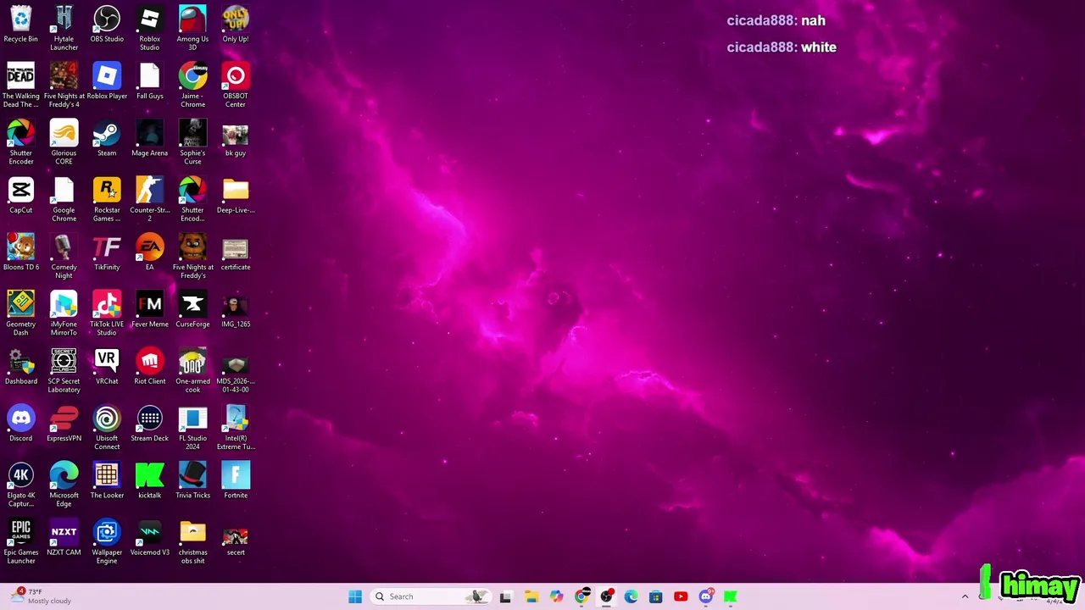Screen dimensions: 1085x610
Task: Select the Sophie's Curse icon
Action: [x=192, y=142]
